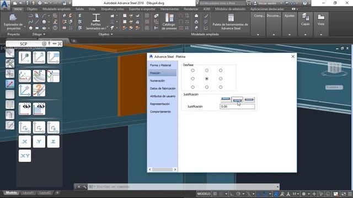Expand the Dibujo panel dropdown

coord(39,34)
